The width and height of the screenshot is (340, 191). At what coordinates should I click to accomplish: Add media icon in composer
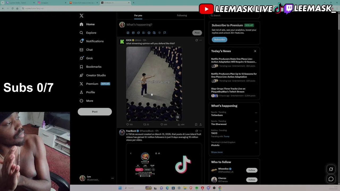coord(128,33)
